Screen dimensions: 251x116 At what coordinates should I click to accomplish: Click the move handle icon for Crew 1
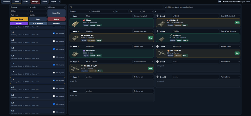71,16
